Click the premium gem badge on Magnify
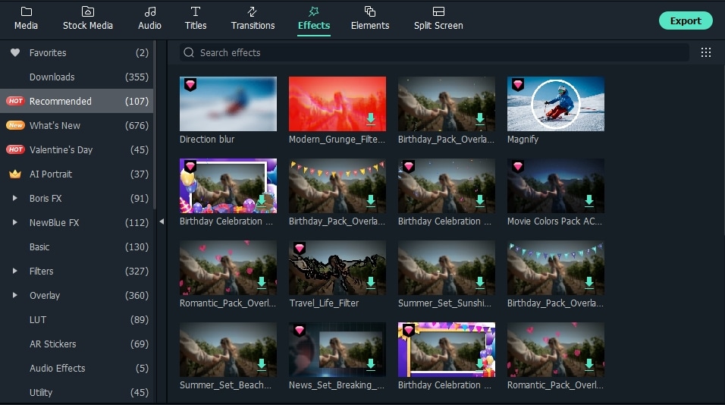Viewport: 725px width, 405px height. pyautogui.click(x=518, y=85)
